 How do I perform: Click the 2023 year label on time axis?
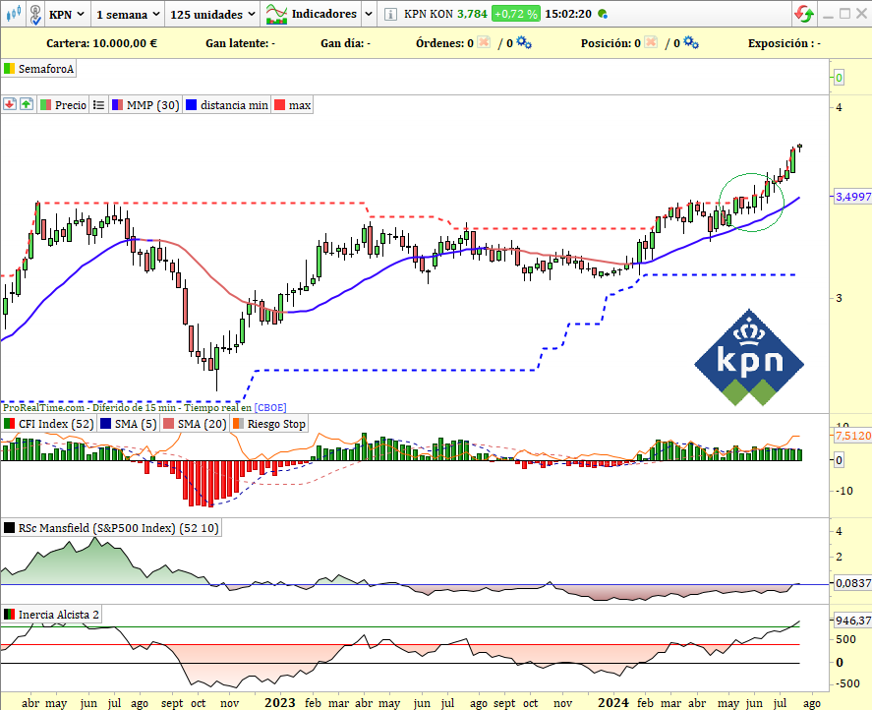(x=280, y=703)
